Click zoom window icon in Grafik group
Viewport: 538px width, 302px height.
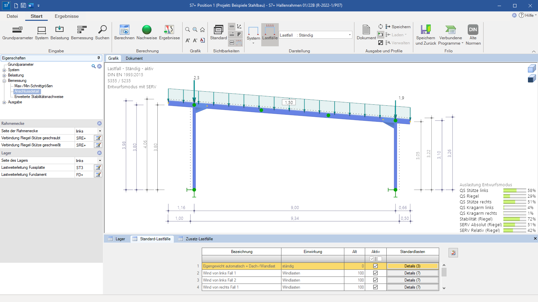pos(195,30)
